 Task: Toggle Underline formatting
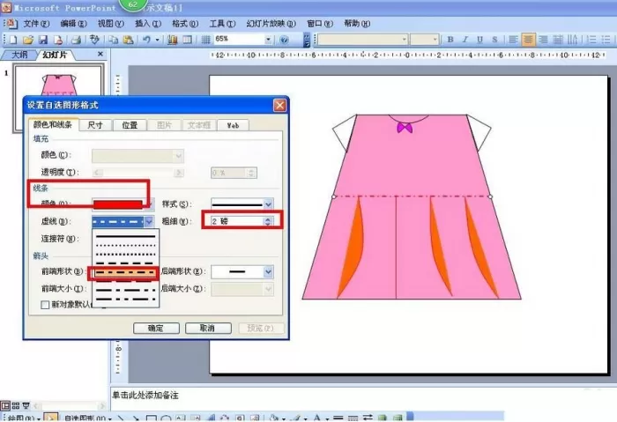pos(479,40)
